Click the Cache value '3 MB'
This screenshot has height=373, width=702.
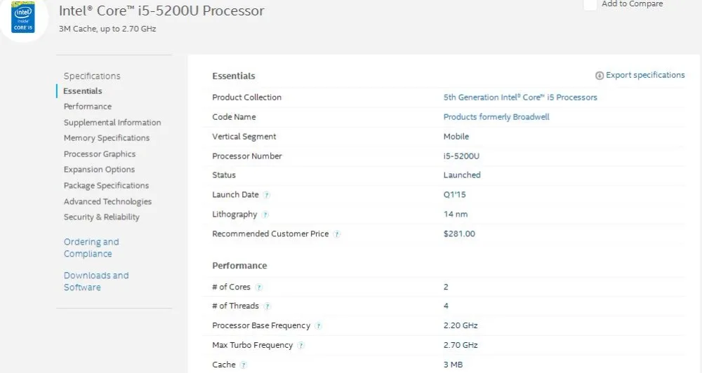pos(453,365)
